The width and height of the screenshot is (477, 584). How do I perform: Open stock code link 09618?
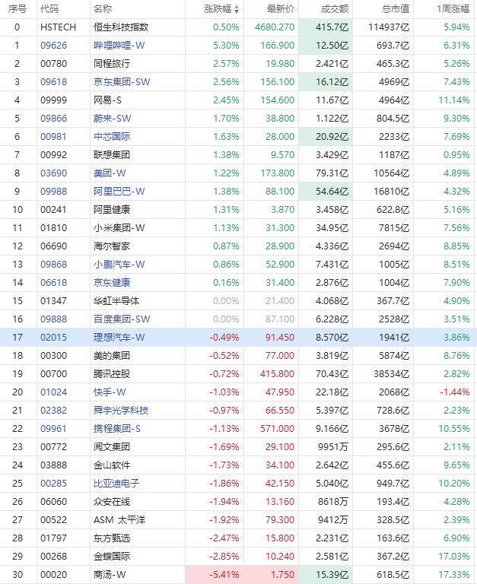(x=54, y=82)
